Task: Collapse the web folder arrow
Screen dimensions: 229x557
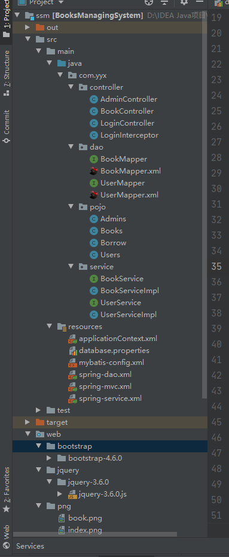Action: [28, 434]
